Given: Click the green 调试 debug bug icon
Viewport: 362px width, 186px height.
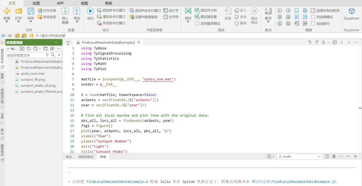Looking at the screenshot, I should (x=188, y=11).
